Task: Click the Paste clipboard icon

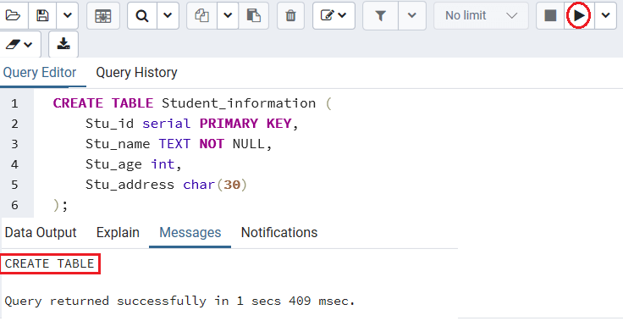Action: pyautogui.click(x=253, y=15)
